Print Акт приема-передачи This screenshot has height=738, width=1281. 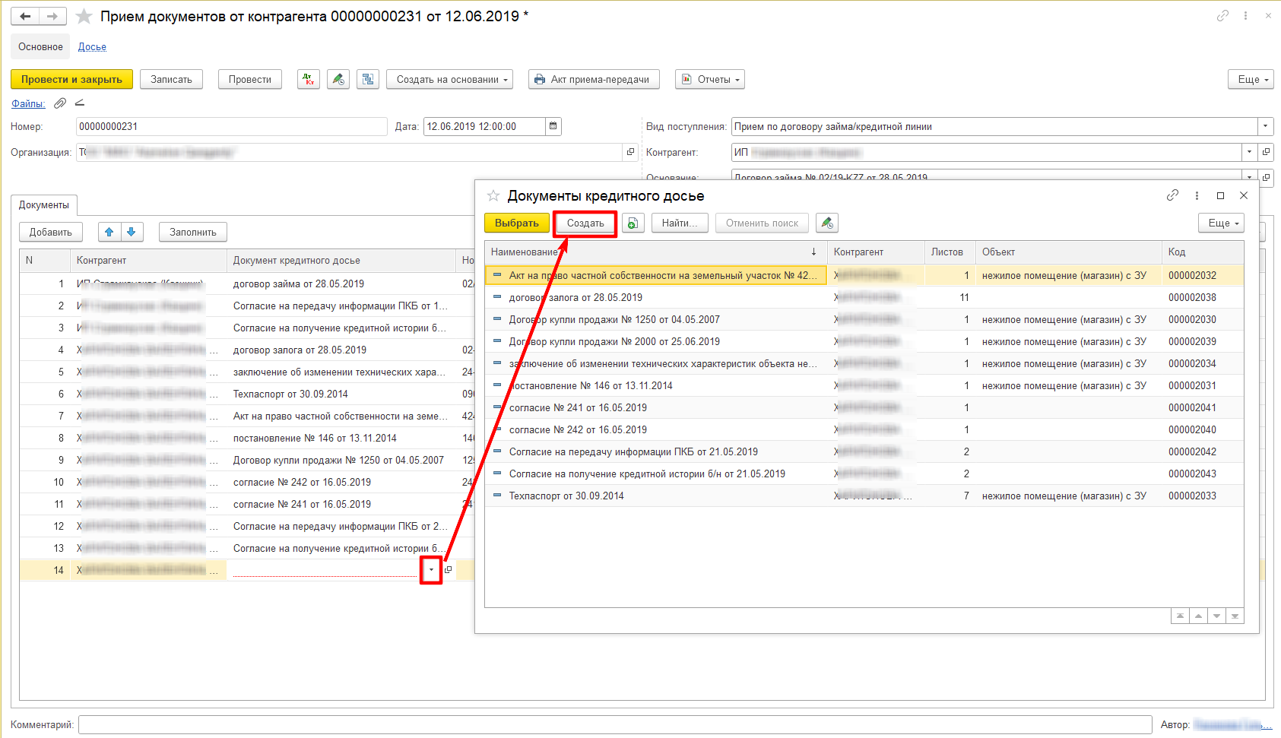pyautogui.click(x=594, y=79)
